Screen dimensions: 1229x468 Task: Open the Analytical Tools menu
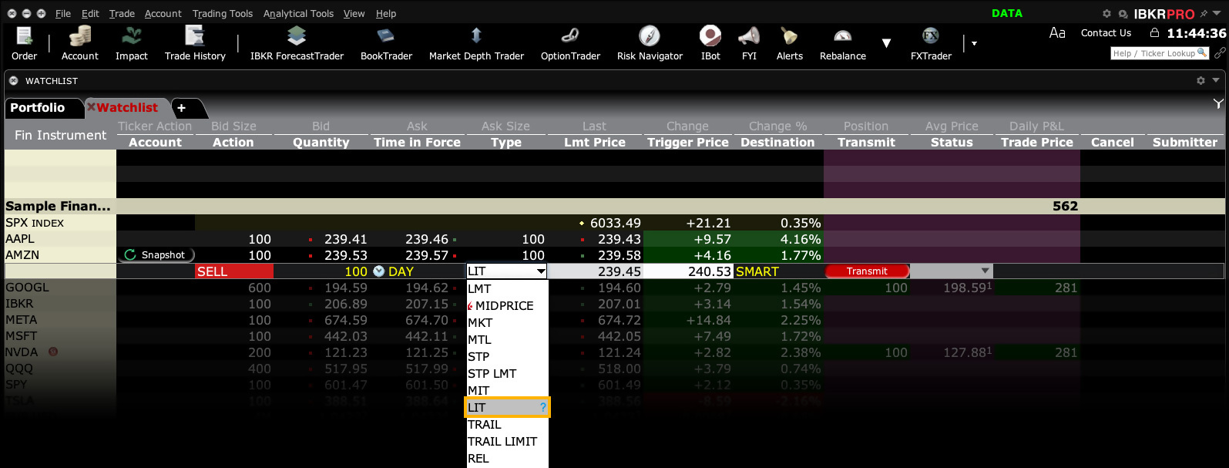(x=298, y=13)
